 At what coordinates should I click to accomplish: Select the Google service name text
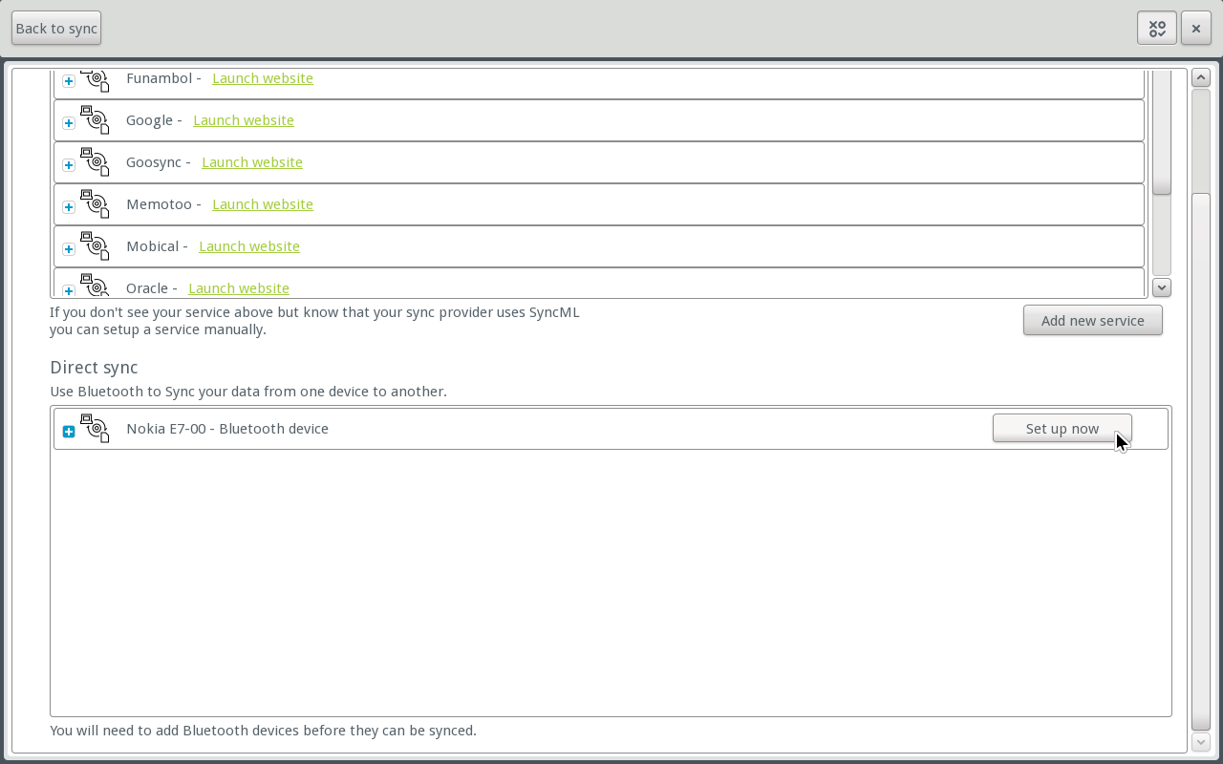point(149,120)
